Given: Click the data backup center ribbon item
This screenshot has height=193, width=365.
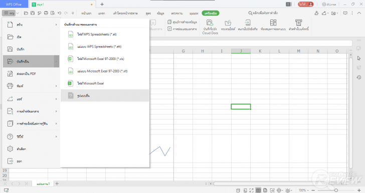Looking at the screenshot, I should [182, 22].
